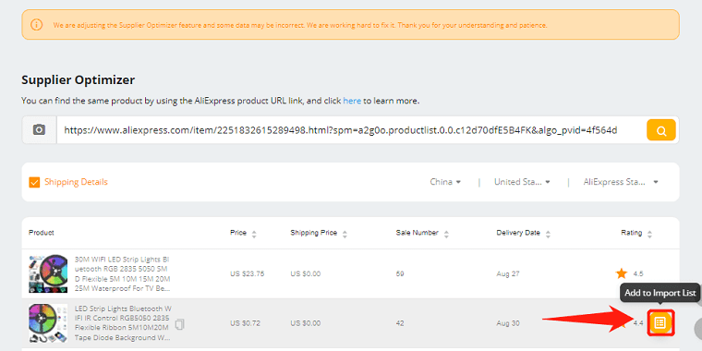Viewport: 702px width, 351px height.
Task: Open the AliExpress Standard shipping method dropdown
Action: tap(621, 182)
